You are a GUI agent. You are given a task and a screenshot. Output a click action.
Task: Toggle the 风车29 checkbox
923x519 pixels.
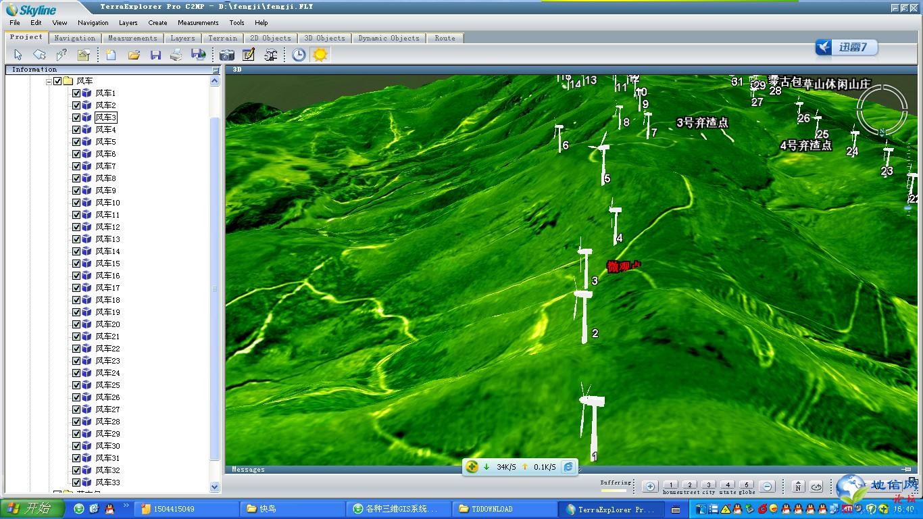click(x=76, y=434)
